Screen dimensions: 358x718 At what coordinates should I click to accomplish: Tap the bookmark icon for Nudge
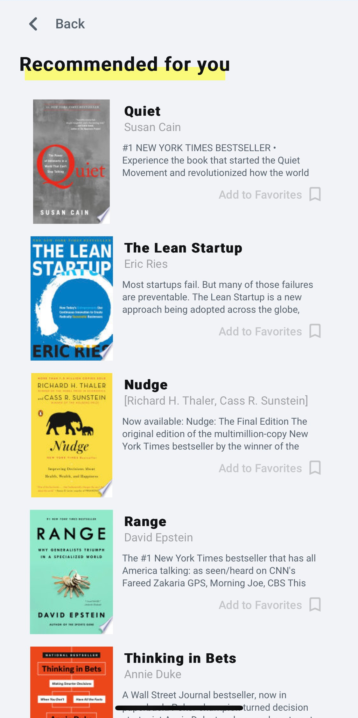315,468
